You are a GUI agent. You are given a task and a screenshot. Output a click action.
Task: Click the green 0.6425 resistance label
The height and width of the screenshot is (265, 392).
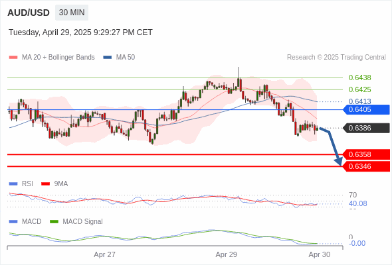359,89
